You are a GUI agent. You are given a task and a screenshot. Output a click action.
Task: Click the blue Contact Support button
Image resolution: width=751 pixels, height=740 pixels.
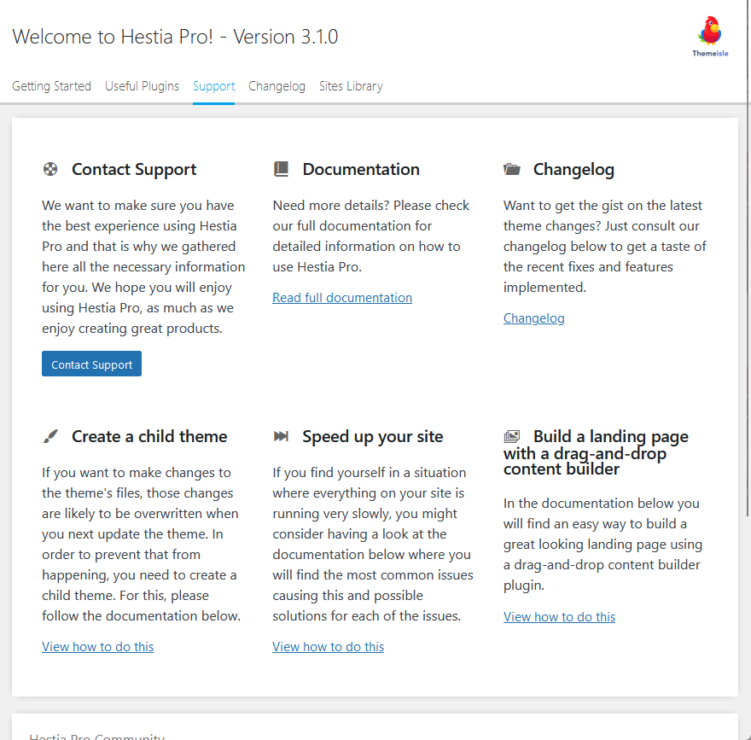tap(91, 364)
